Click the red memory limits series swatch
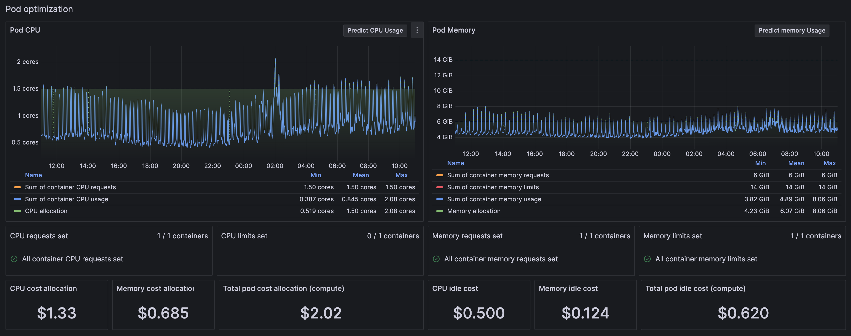This screenshot has width=851, height=336. (x=439, y=187)
